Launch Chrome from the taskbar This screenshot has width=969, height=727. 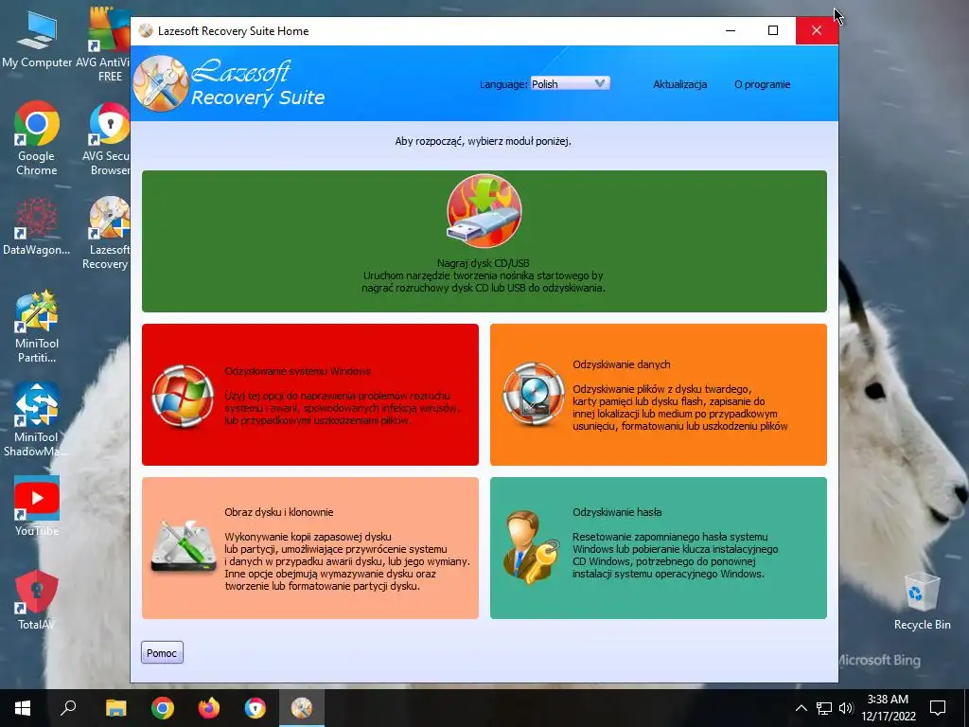pyautogui.click(x=163, y=708)
